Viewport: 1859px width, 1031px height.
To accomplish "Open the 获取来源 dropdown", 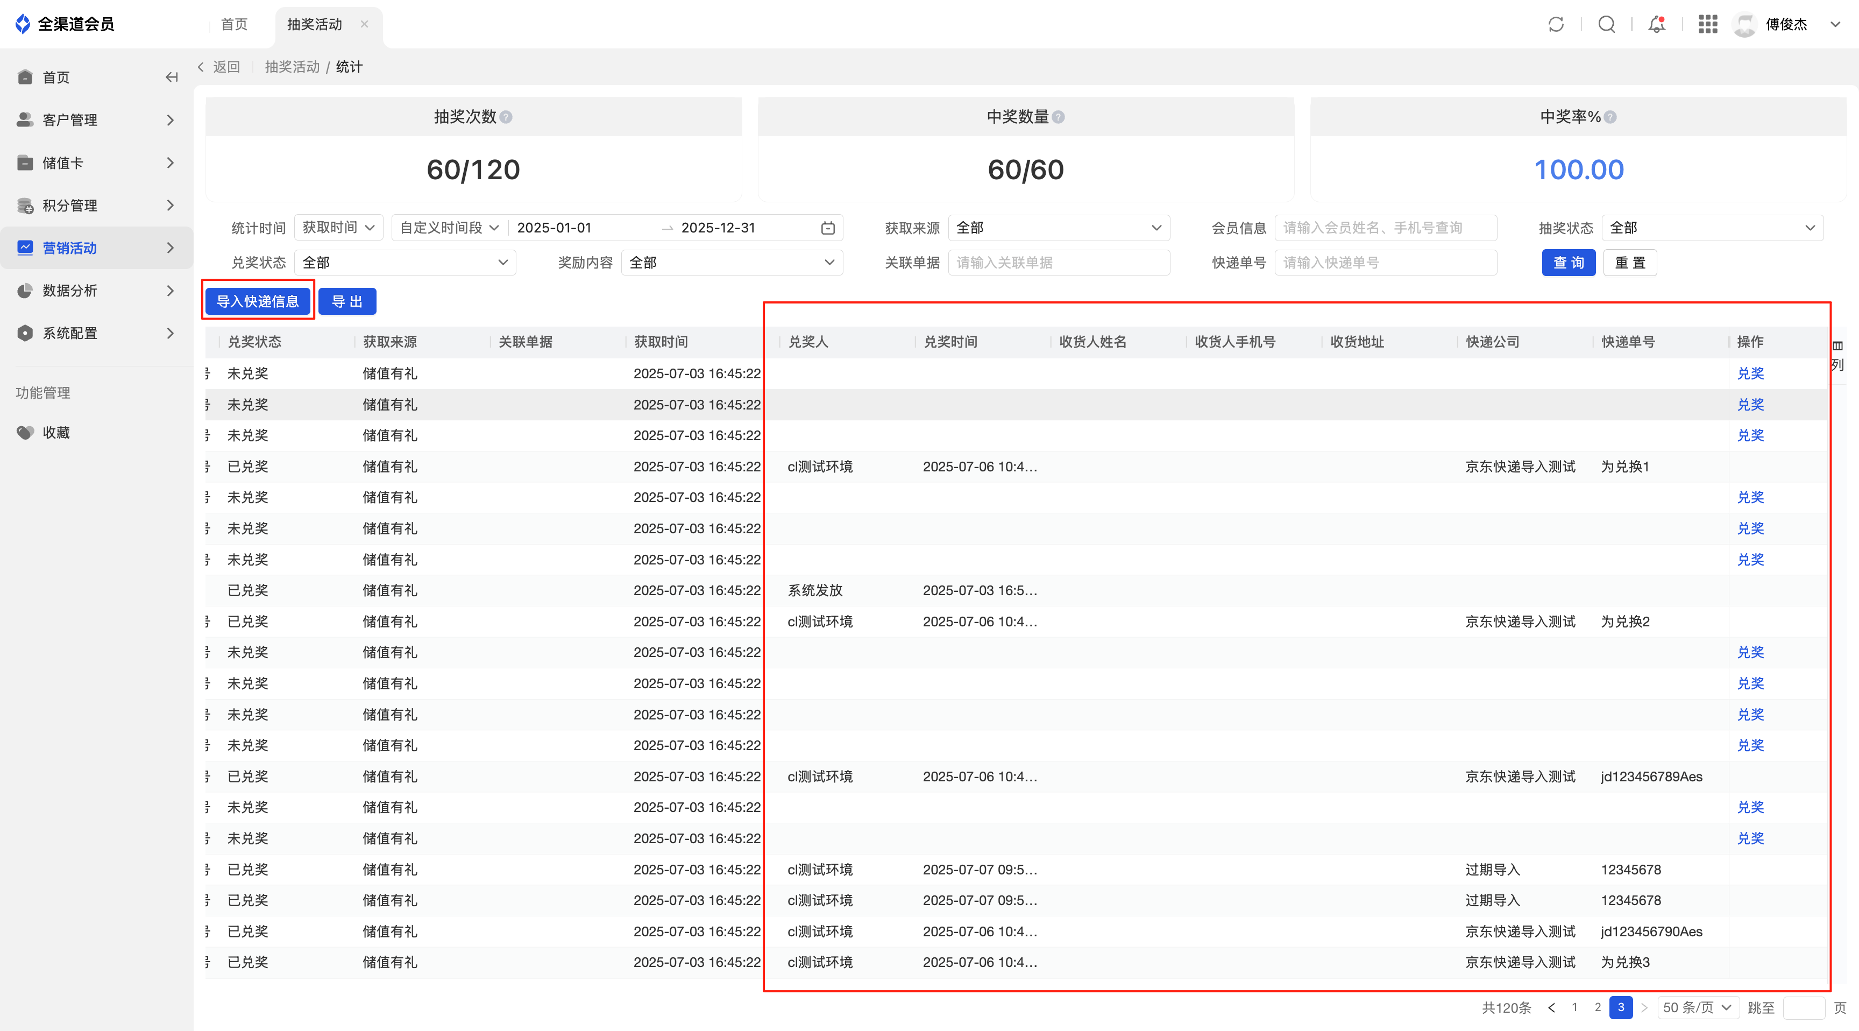I will coord(1059,228).
